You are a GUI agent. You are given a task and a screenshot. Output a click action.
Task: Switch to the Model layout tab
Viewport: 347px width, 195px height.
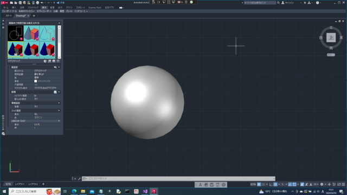(8, 184)
